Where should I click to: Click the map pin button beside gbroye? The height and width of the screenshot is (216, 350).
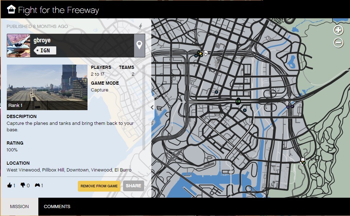(139, 46)
